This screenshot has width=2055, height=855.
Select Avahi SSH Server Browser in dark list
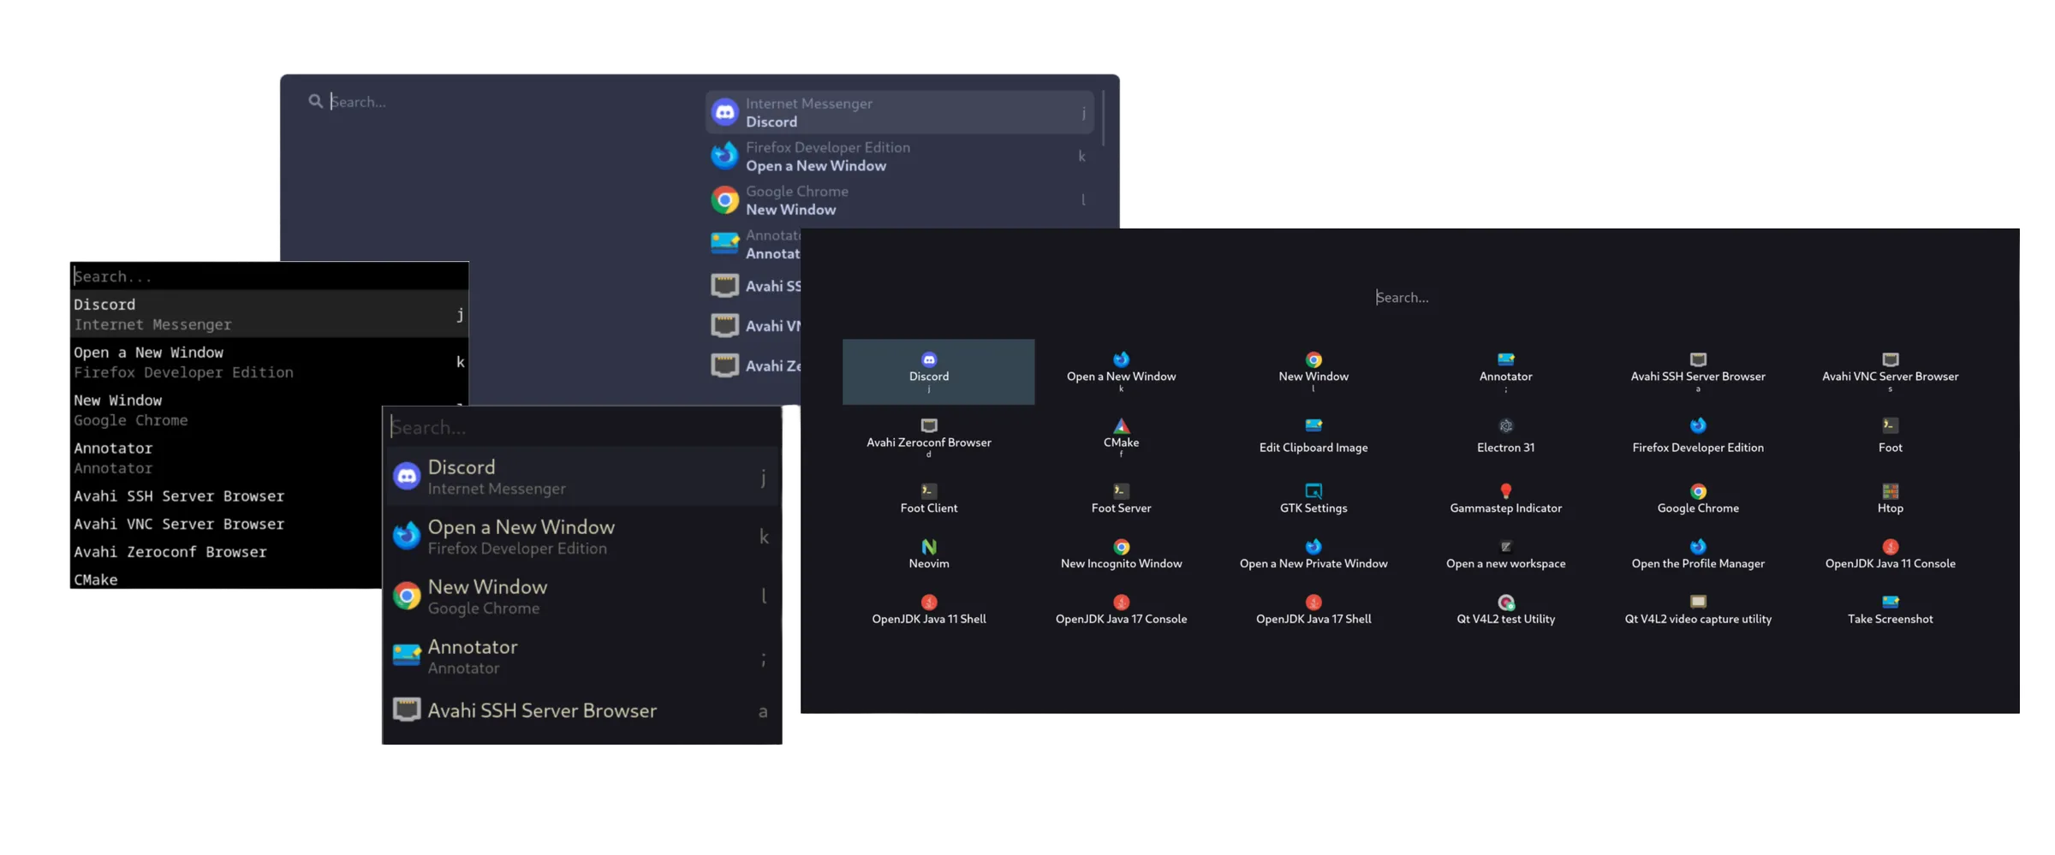point(542,710)
